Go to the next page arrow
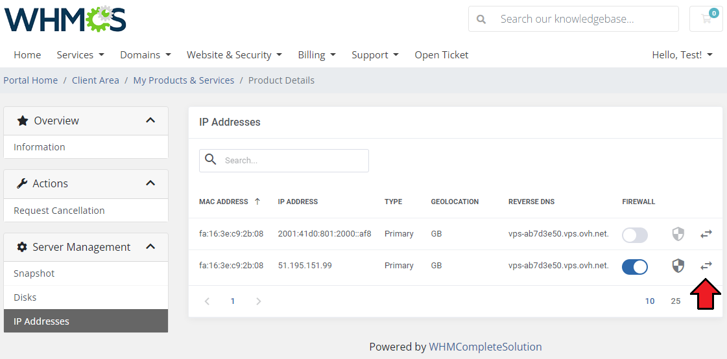Image resolution: width=727 pixels, height=359 pixels. point(259,301)
